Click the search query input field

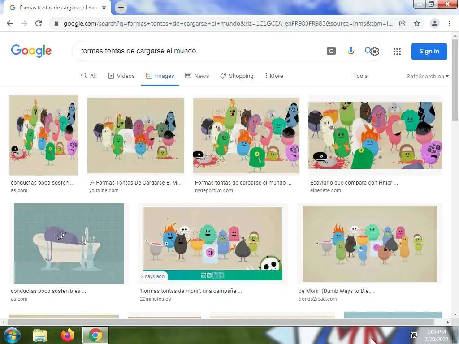(x=199, y=51)
